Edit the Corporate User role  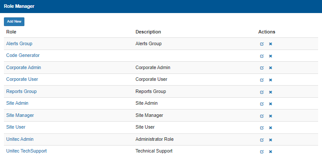click(262, 80)
